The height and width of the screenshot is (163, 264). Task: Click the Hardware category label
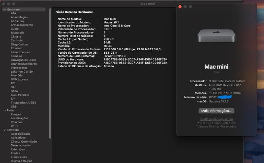click(x=13, y=10)
